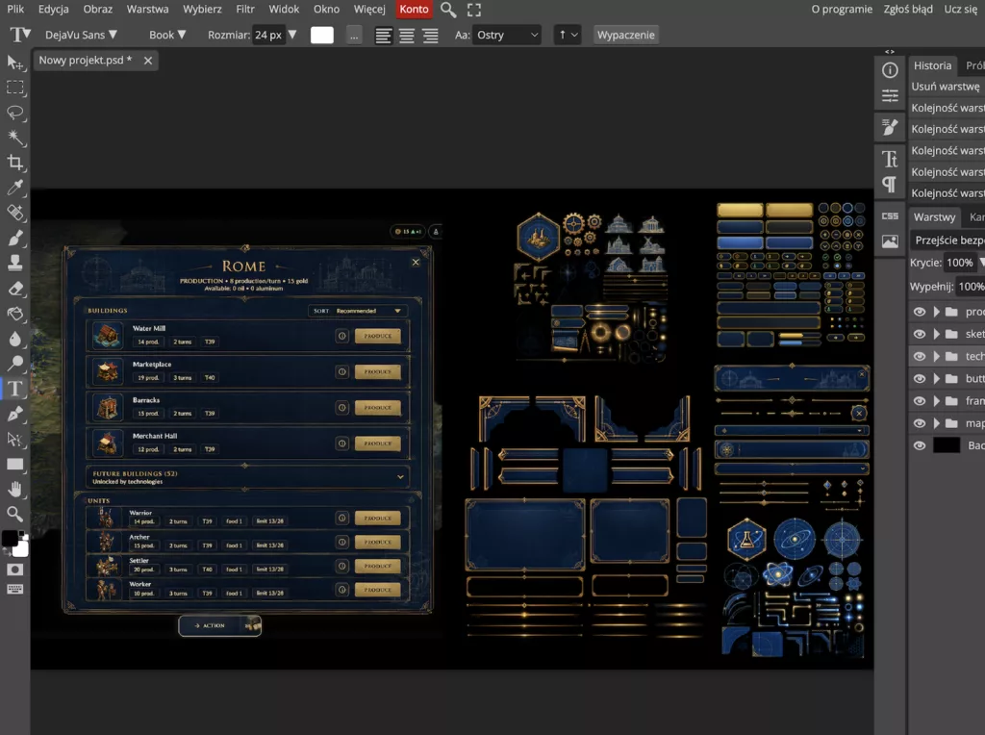Click the Konto button
985x735 pixels.
(414, 9)
